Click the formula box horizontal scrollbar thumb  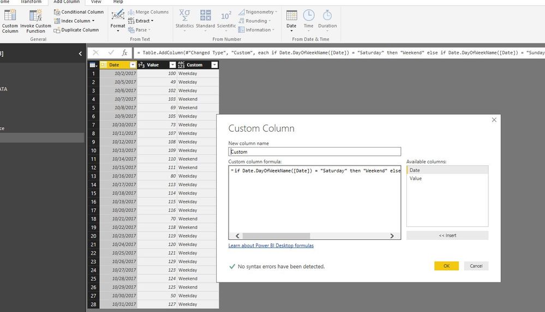pos(276,236)
